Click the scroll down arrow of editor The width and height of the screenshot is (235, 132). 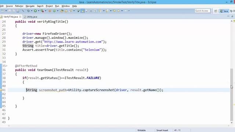click(232, 122)
